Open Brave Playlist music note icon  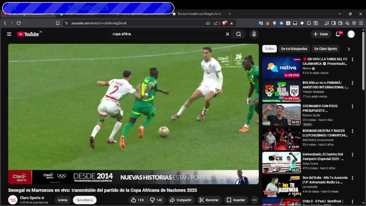pos(327,23)
